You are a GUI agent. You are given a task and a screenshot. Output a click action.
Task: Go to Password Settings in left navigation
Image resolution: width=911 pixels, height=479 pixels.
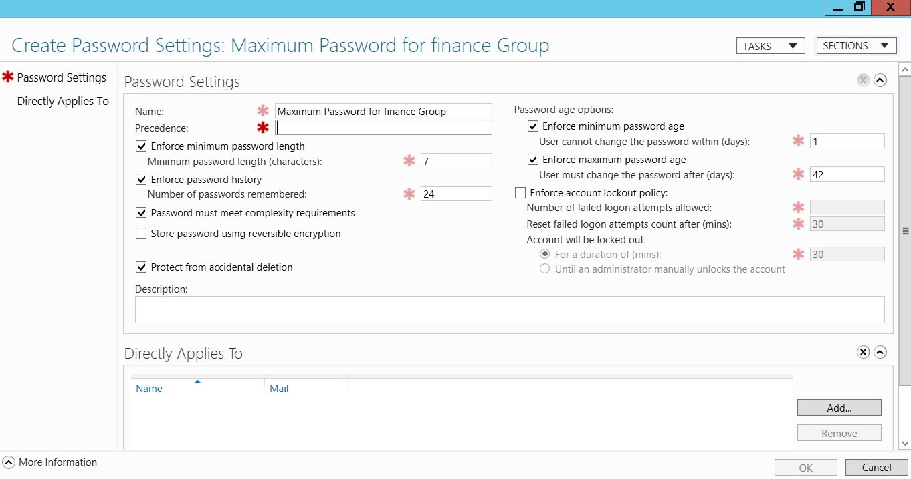62,77
